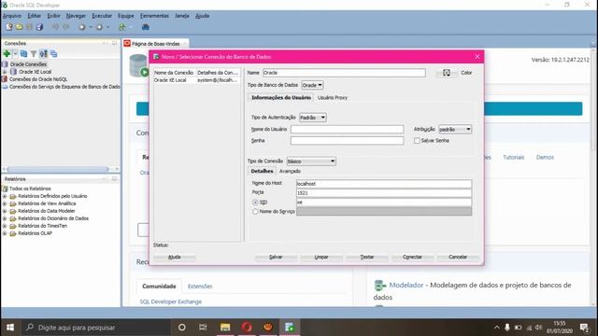The height and width of the screenshot is (336, 598).
Task: Click the red Opera browser taskbar icon
Action: [247, 328]
